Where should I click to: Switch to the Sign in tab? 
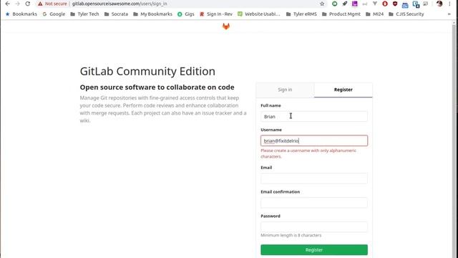point(285,90)
